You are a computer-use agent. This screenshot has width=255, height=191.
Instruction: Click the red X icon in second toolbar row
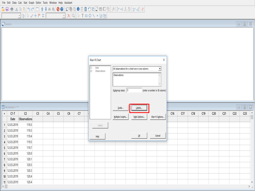click(x=69, y=16)
